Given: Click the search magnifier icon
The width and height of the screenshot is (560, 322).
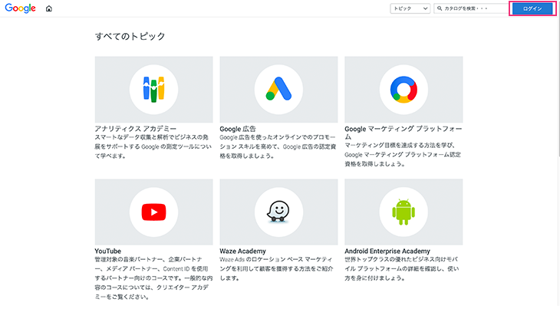Looking at the screenshot, I should (440, 8).
